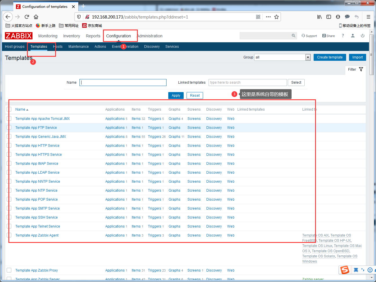Screen dimensions: 376x282
Task: Focus the Name filter field
Action: (123, 83)
